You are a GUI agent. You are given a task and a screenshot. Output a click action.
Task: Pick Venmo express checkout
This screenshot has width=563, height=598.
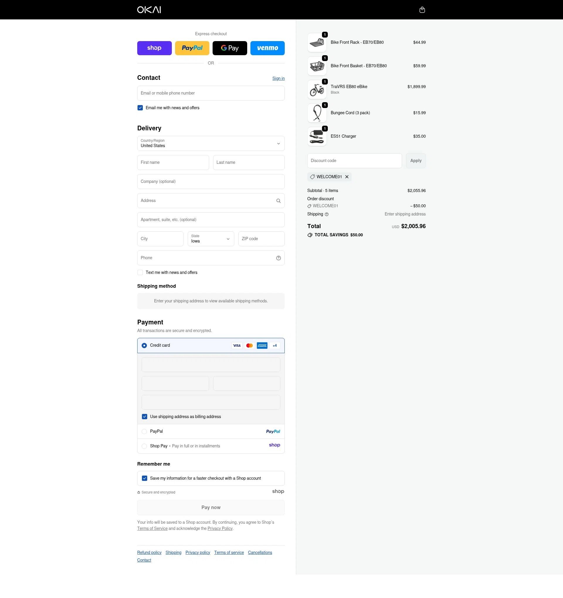point(267,48)
